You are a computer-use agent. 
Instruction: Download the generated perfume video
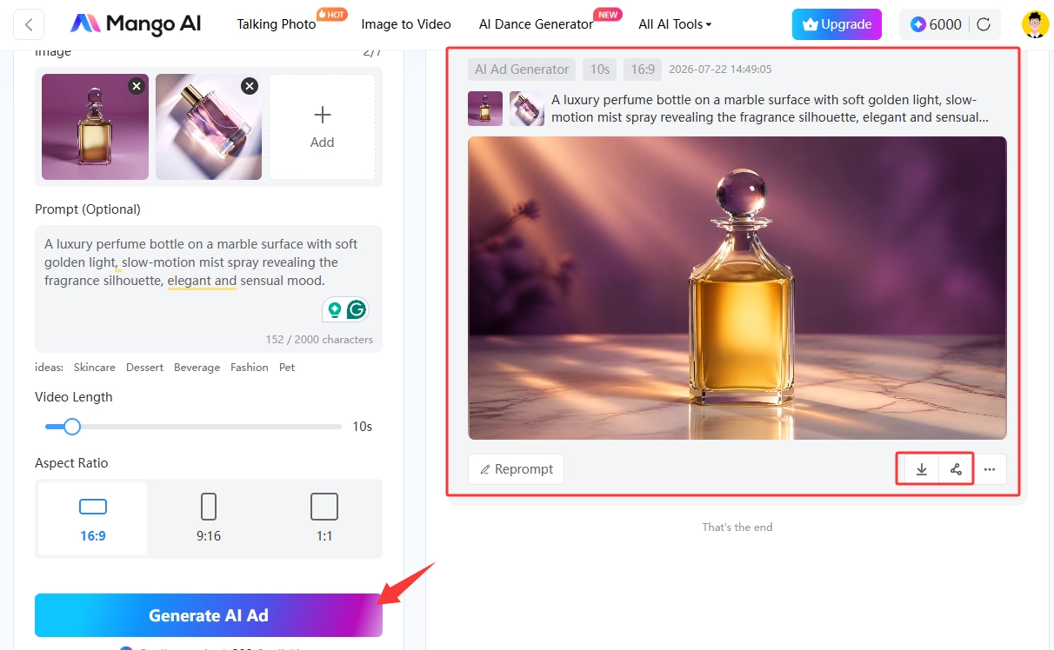tap(922, 469)
